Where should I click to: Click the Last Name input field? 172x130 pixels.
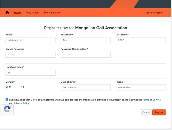[141, 40]
